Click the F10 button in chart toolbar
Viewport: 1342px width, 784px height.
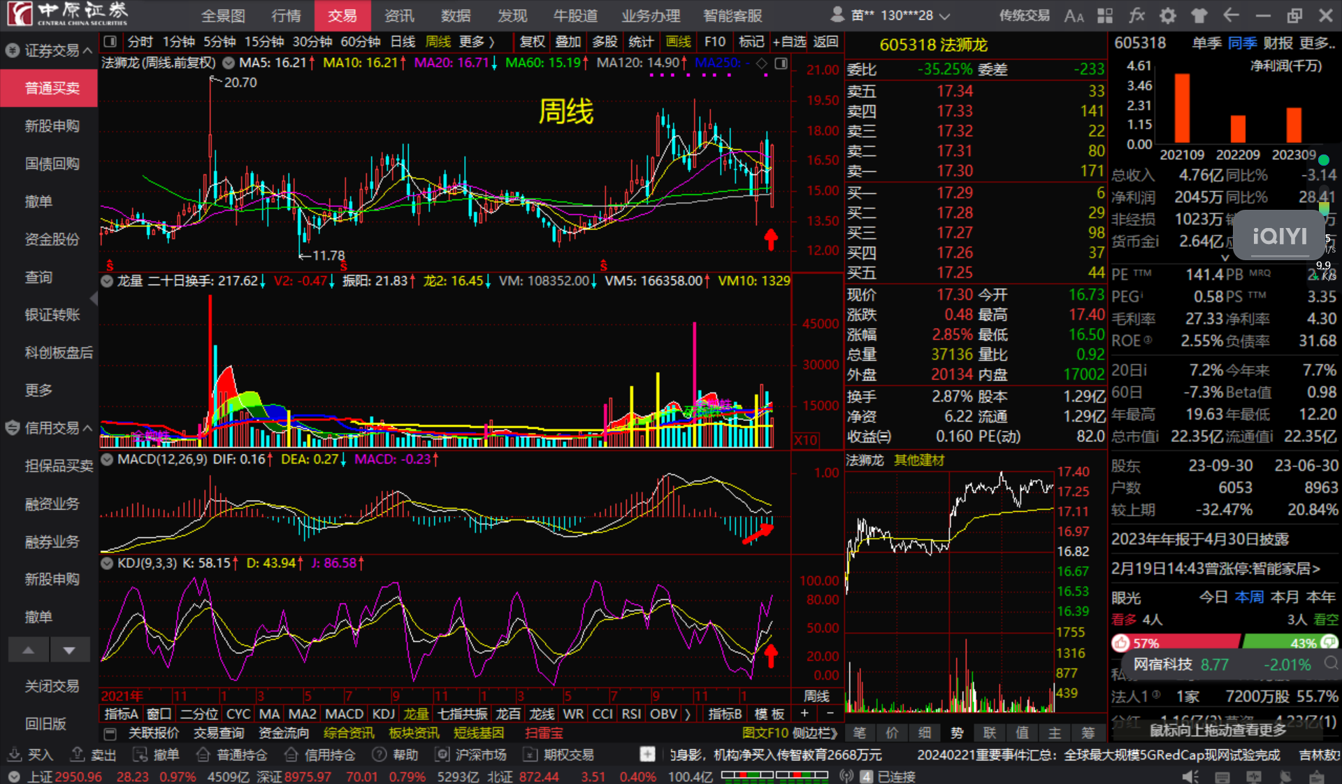[714, 42]
